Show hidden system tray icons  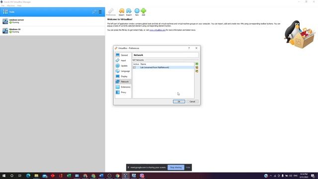(x=271, y=176)
